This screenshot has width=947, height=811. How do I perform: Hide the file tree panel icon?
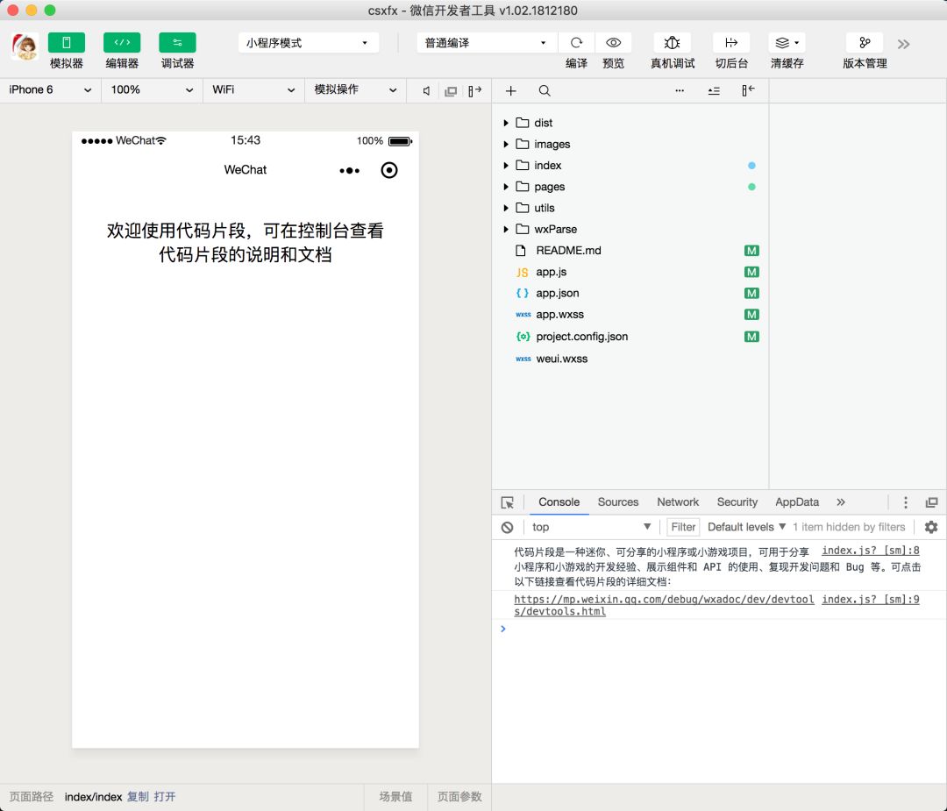[x=748, y=90]
